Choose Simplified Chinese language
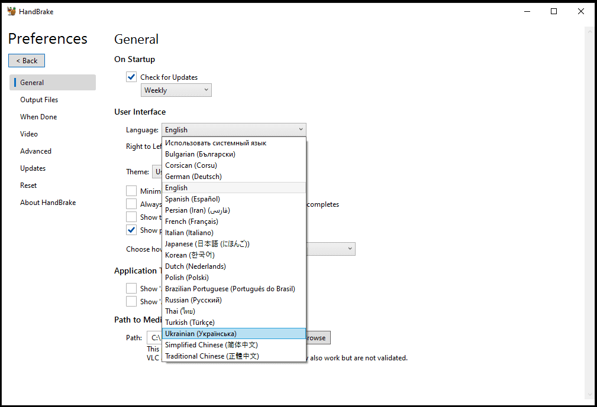Viewport: 597px width, 407px height. point(234,344)
